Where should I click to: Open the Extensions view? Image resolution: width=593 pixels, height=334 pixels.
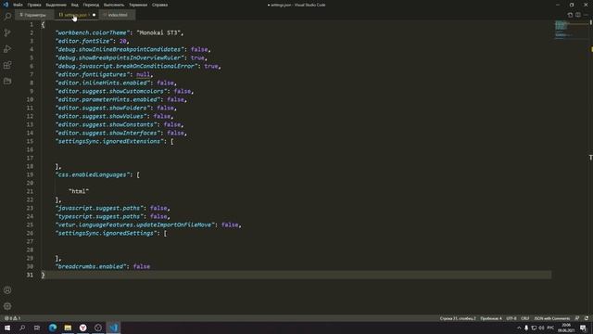click(7, 65)
